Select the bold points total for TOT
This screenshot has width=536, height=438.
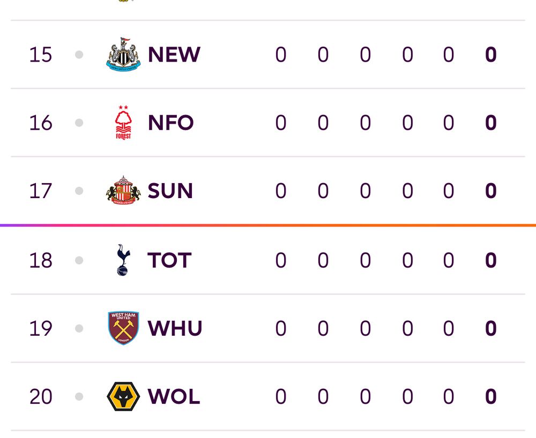coord(491,260)
